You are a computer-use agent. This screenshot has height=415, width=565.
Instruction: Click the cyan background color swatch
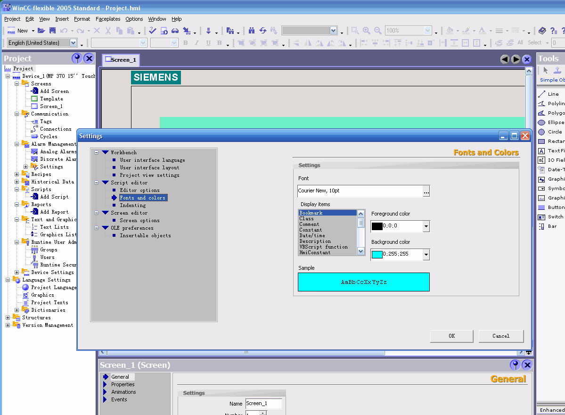coord(377,254)
